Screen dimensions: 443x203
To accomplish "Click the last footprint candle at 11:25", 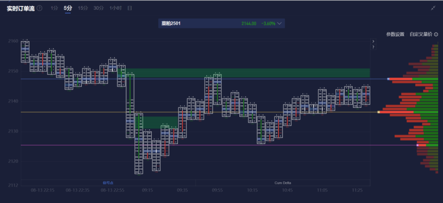I will pos(366,96).
